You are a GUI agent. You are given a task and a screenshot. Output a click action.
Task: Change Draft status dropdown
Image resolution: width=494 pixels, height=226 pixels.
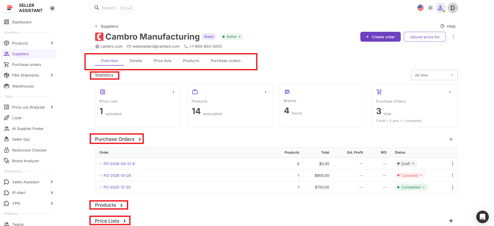coord(406,164)
